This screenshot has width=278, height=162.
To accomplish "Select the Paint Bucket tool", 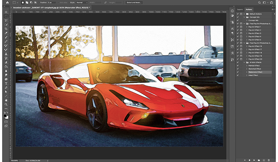I will 6,67.
